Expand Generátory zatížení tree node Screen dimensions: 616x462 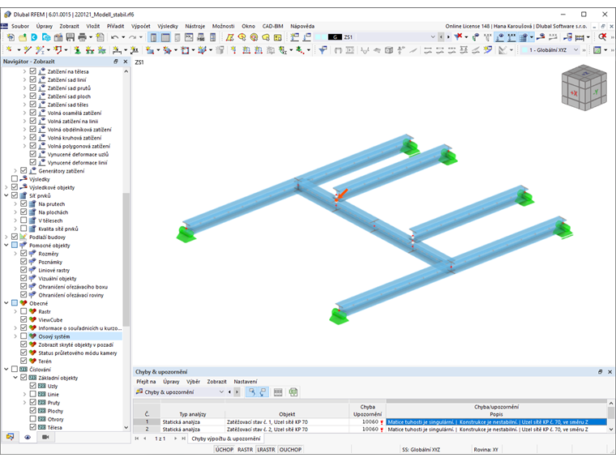pyautogui.click(x=15, y=170)
